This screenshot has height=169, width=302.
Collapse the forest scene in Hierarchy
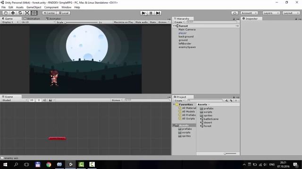pos(174,26)
